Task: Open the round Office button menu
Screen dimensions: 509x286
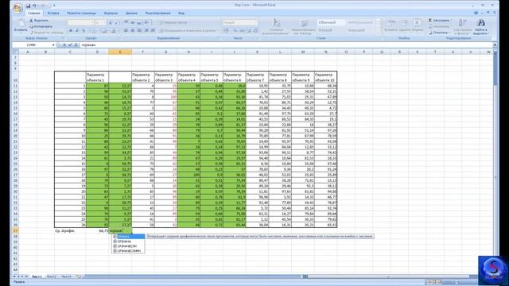Action: tap(17, 8)
